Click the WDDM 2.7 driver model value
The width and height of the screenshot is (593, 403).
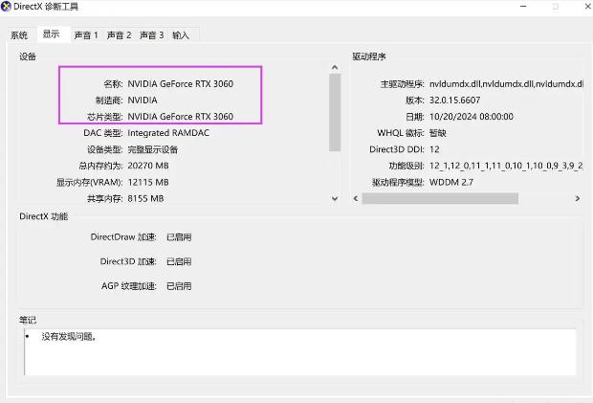pyautogui.click(x=451, y=183)
